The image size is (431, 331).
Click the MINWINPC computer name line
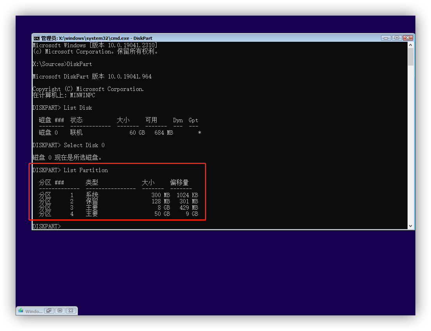[x=64, y=95]
